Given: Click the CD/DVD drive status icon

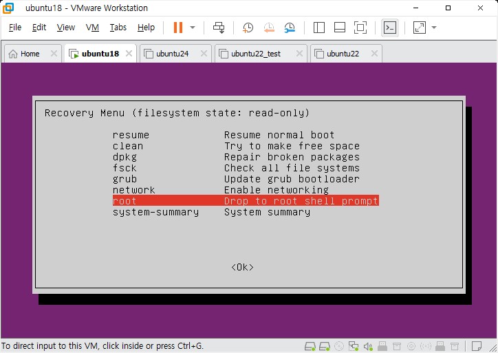Looking at the screenshot, I should click(x=339, y=346).
